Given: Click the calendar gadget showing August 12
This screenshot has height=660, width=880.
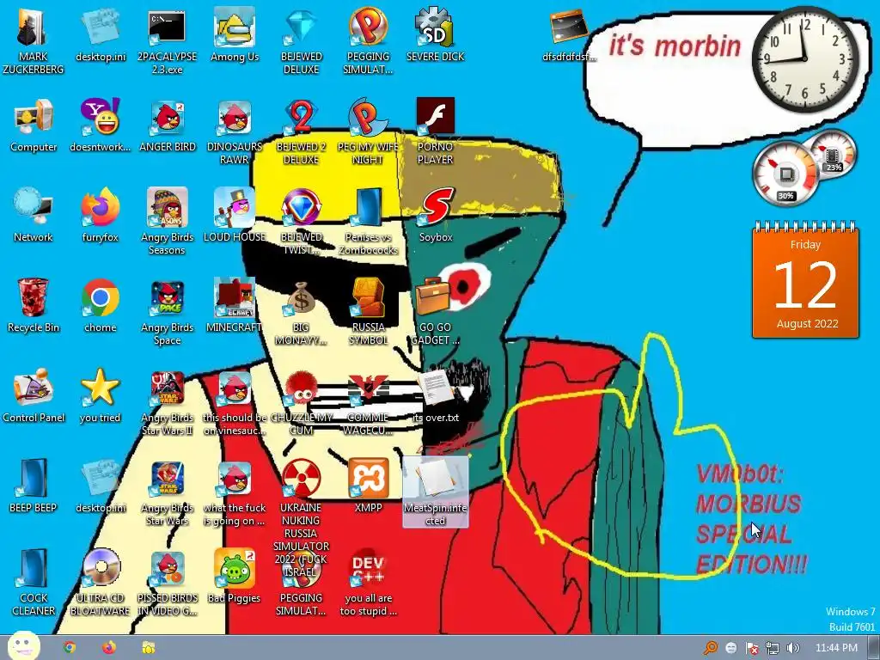Looking at the screenshot, I should click(x=805, y=279).
